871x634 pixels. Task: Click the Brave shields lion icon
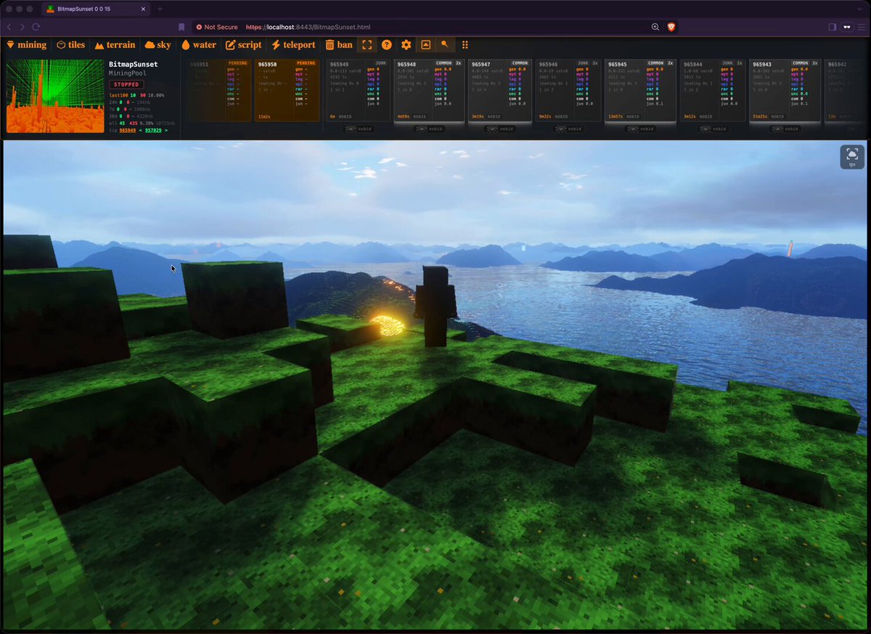click(x=671, y=27)
